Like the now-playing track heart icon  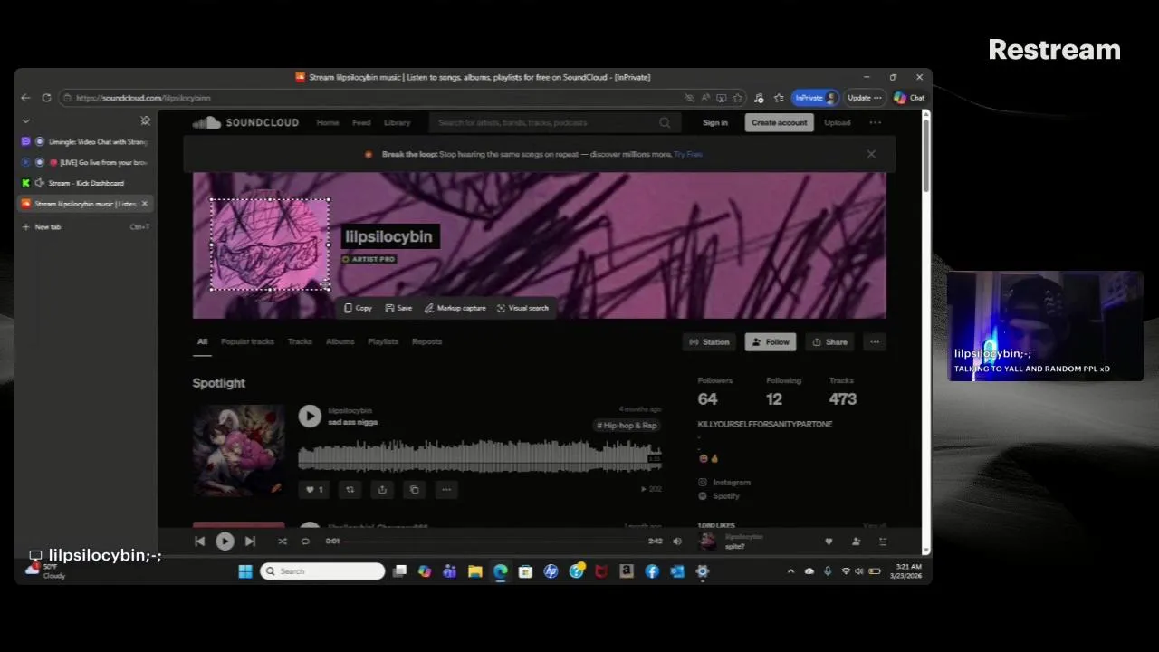tap(828, 542)
